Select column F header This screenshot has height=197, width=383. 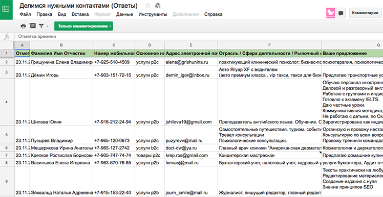point(269,45)
